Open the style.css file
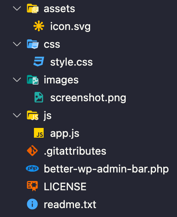The image size is (177, 217). pos(72,62)
